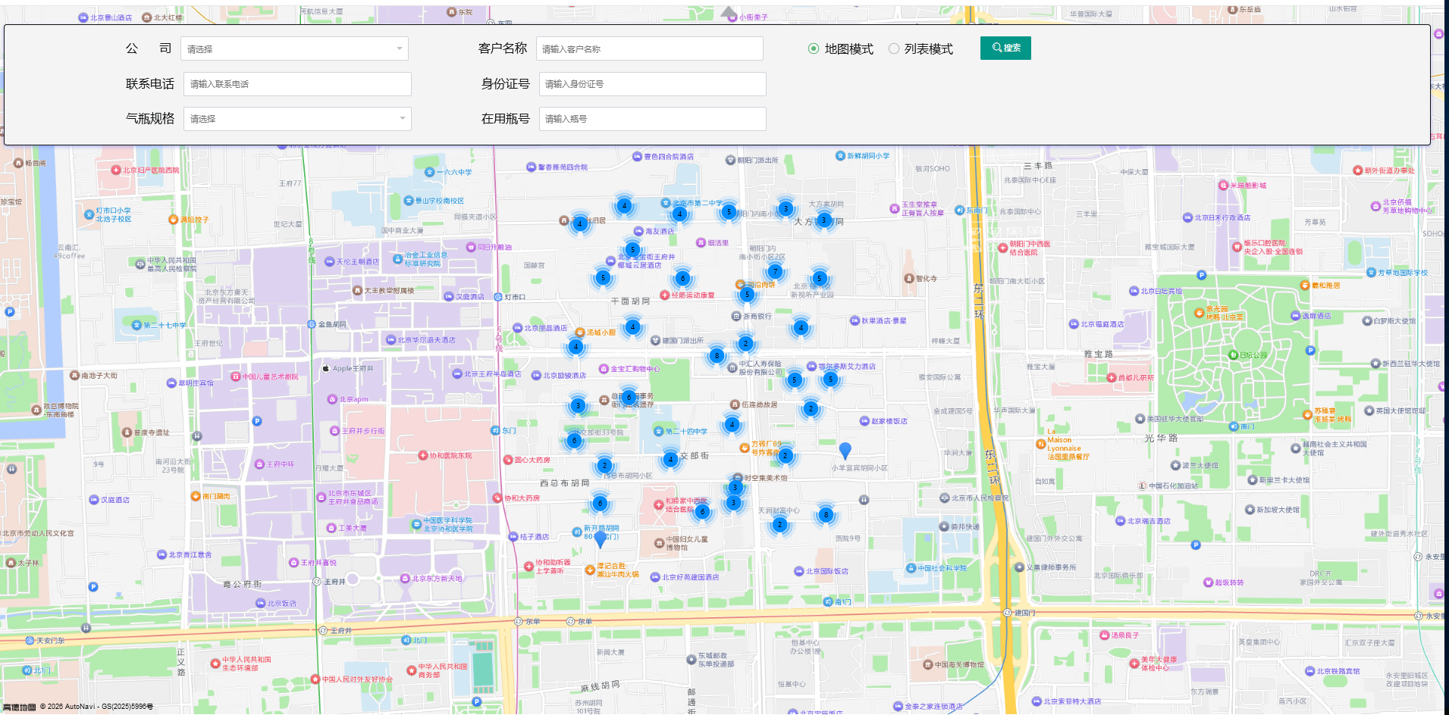This screenshot has height=715, width=1449.
Task: Select the 金鱼胡同 subway station icon
Action: (x=311, y=324)
